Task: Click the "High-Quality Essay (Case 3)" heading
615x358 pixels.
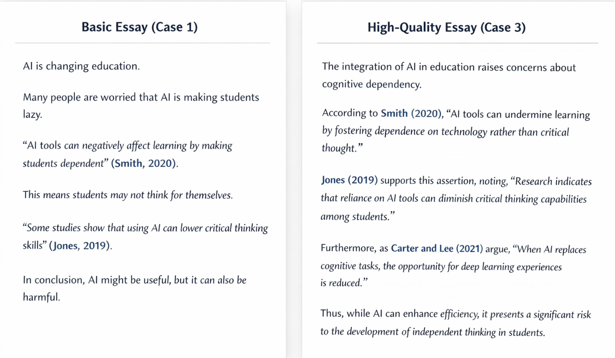Action: [x=446, y=27]
